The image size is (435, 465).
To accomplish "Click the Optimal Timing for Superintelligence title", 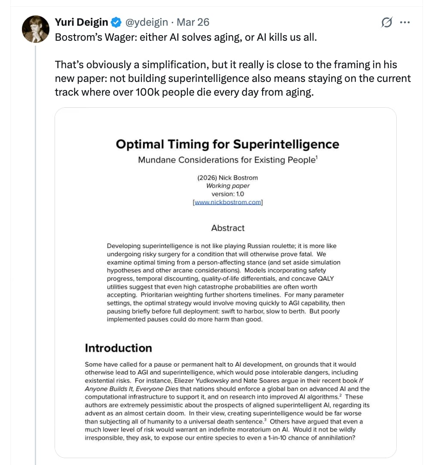I will point(227,144).
